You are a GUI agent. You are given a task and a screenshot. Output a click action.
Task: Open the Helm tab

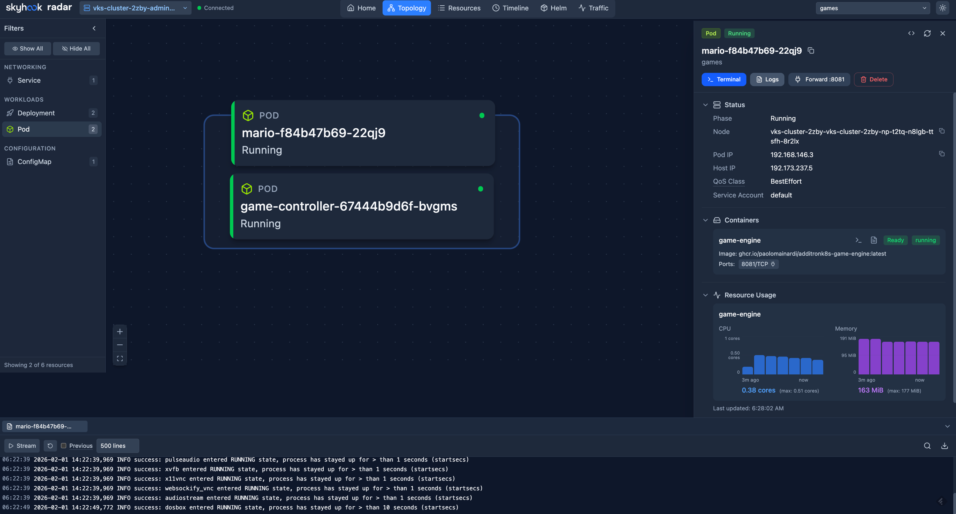click(553, 8)
